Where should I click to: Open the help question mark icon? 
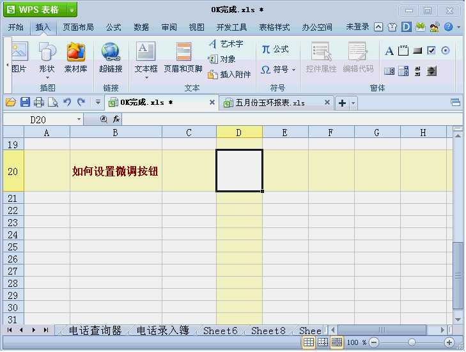click(448, 27)
